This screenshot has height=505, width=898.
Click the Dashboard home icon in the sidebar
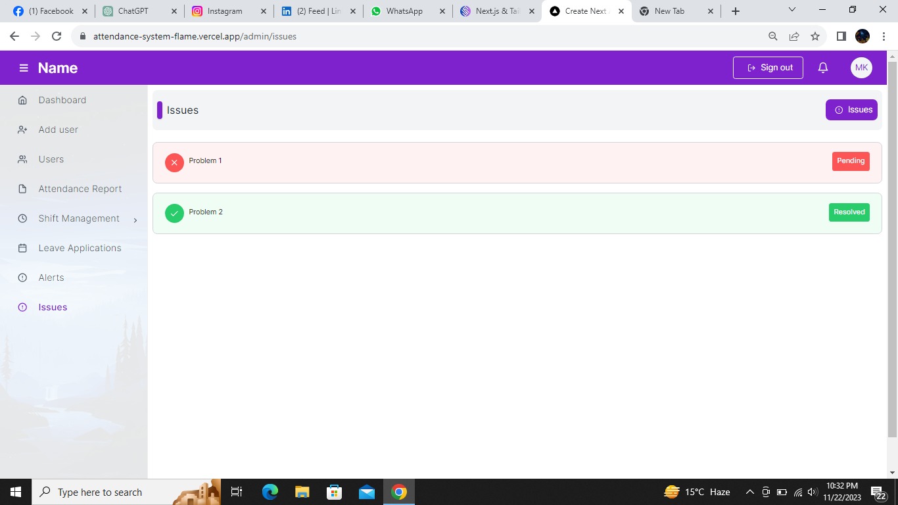pyautogui.click(x=22, y=100)
